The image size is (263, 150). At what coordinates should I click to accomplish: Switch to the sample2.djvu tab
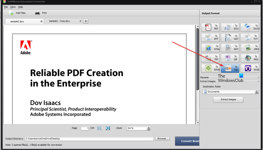(x=24, y=21)
